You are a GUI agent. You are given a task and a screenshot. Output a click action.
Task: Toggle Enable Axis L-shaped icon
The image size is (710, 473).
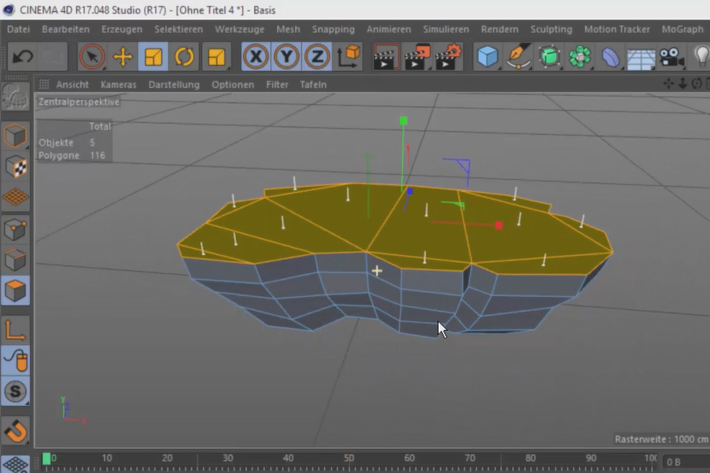[x=16, y=330]
